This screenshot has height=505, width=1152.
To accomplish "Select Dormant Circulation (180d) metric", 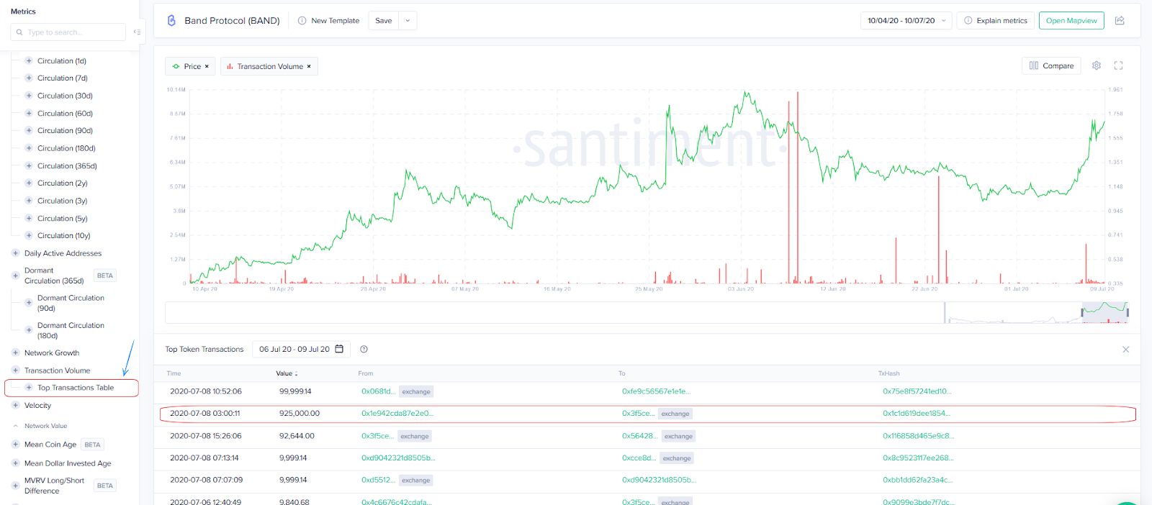I will point(71,330).
